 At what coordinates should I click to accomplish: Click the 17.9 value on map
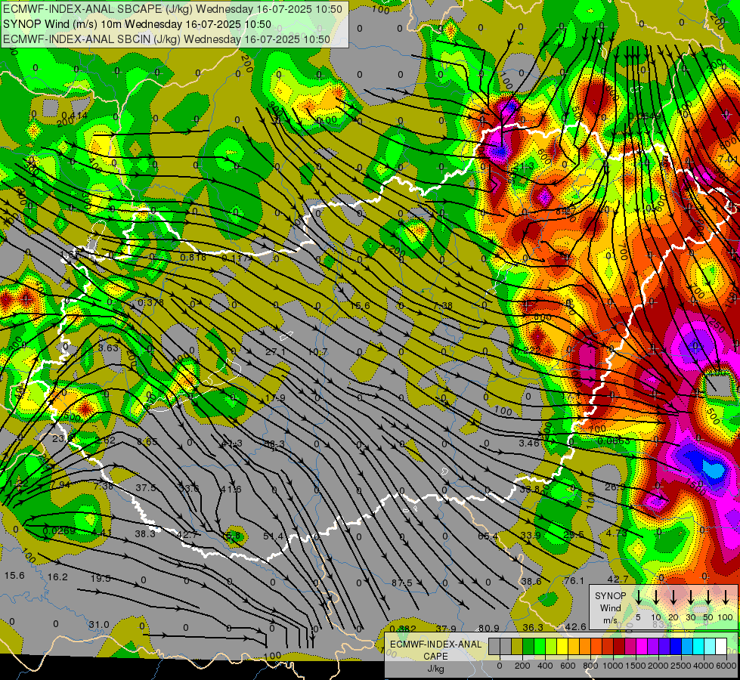[x=275, y=398]
